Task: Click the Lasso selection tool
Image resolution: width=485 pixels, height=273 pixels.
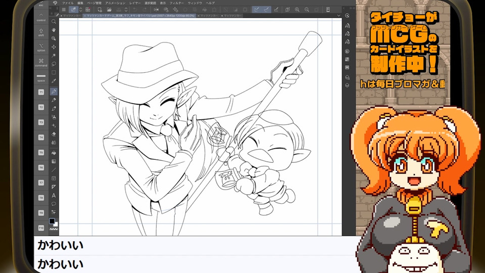Action: [54, 64]
